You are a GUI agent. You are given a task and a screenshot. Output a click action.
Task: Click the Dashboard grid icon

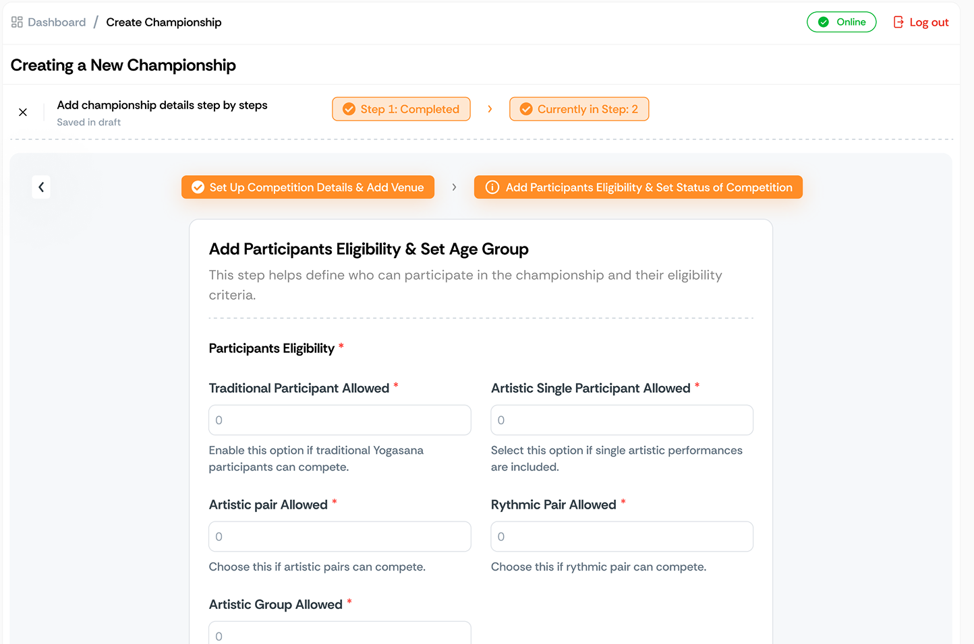click(x=17, y=22)
